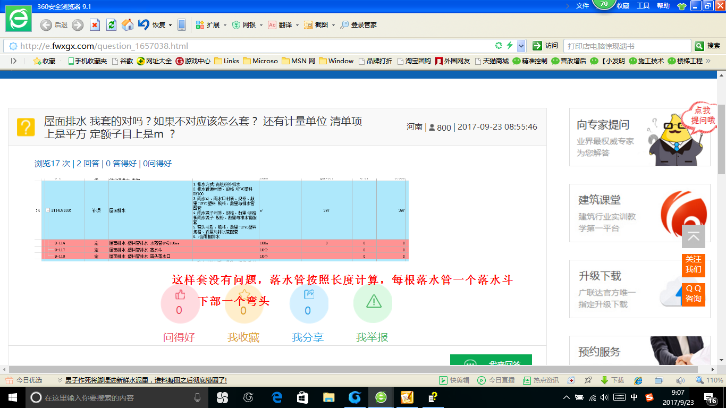Click the back-to-top arrow button

click(x=694, y=236)
